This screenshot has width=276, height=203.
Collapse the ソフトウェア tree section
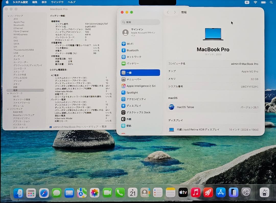(8, 109)
